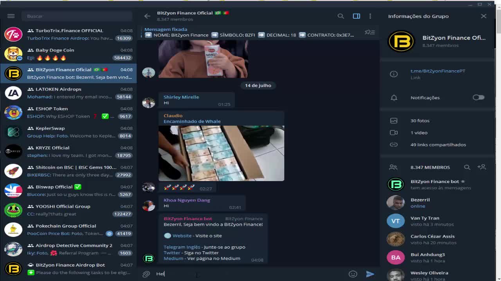Image resolution: width=501 pixels, height=281 pixels.
Task: Close the Informações do Grupo panel
Action: pos(484,16)
